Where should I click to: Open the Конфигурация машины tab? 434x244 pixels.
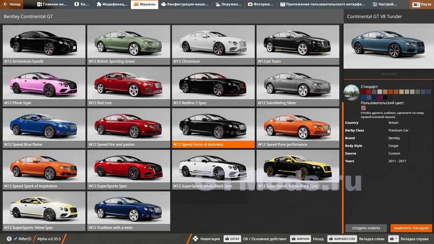185,4
